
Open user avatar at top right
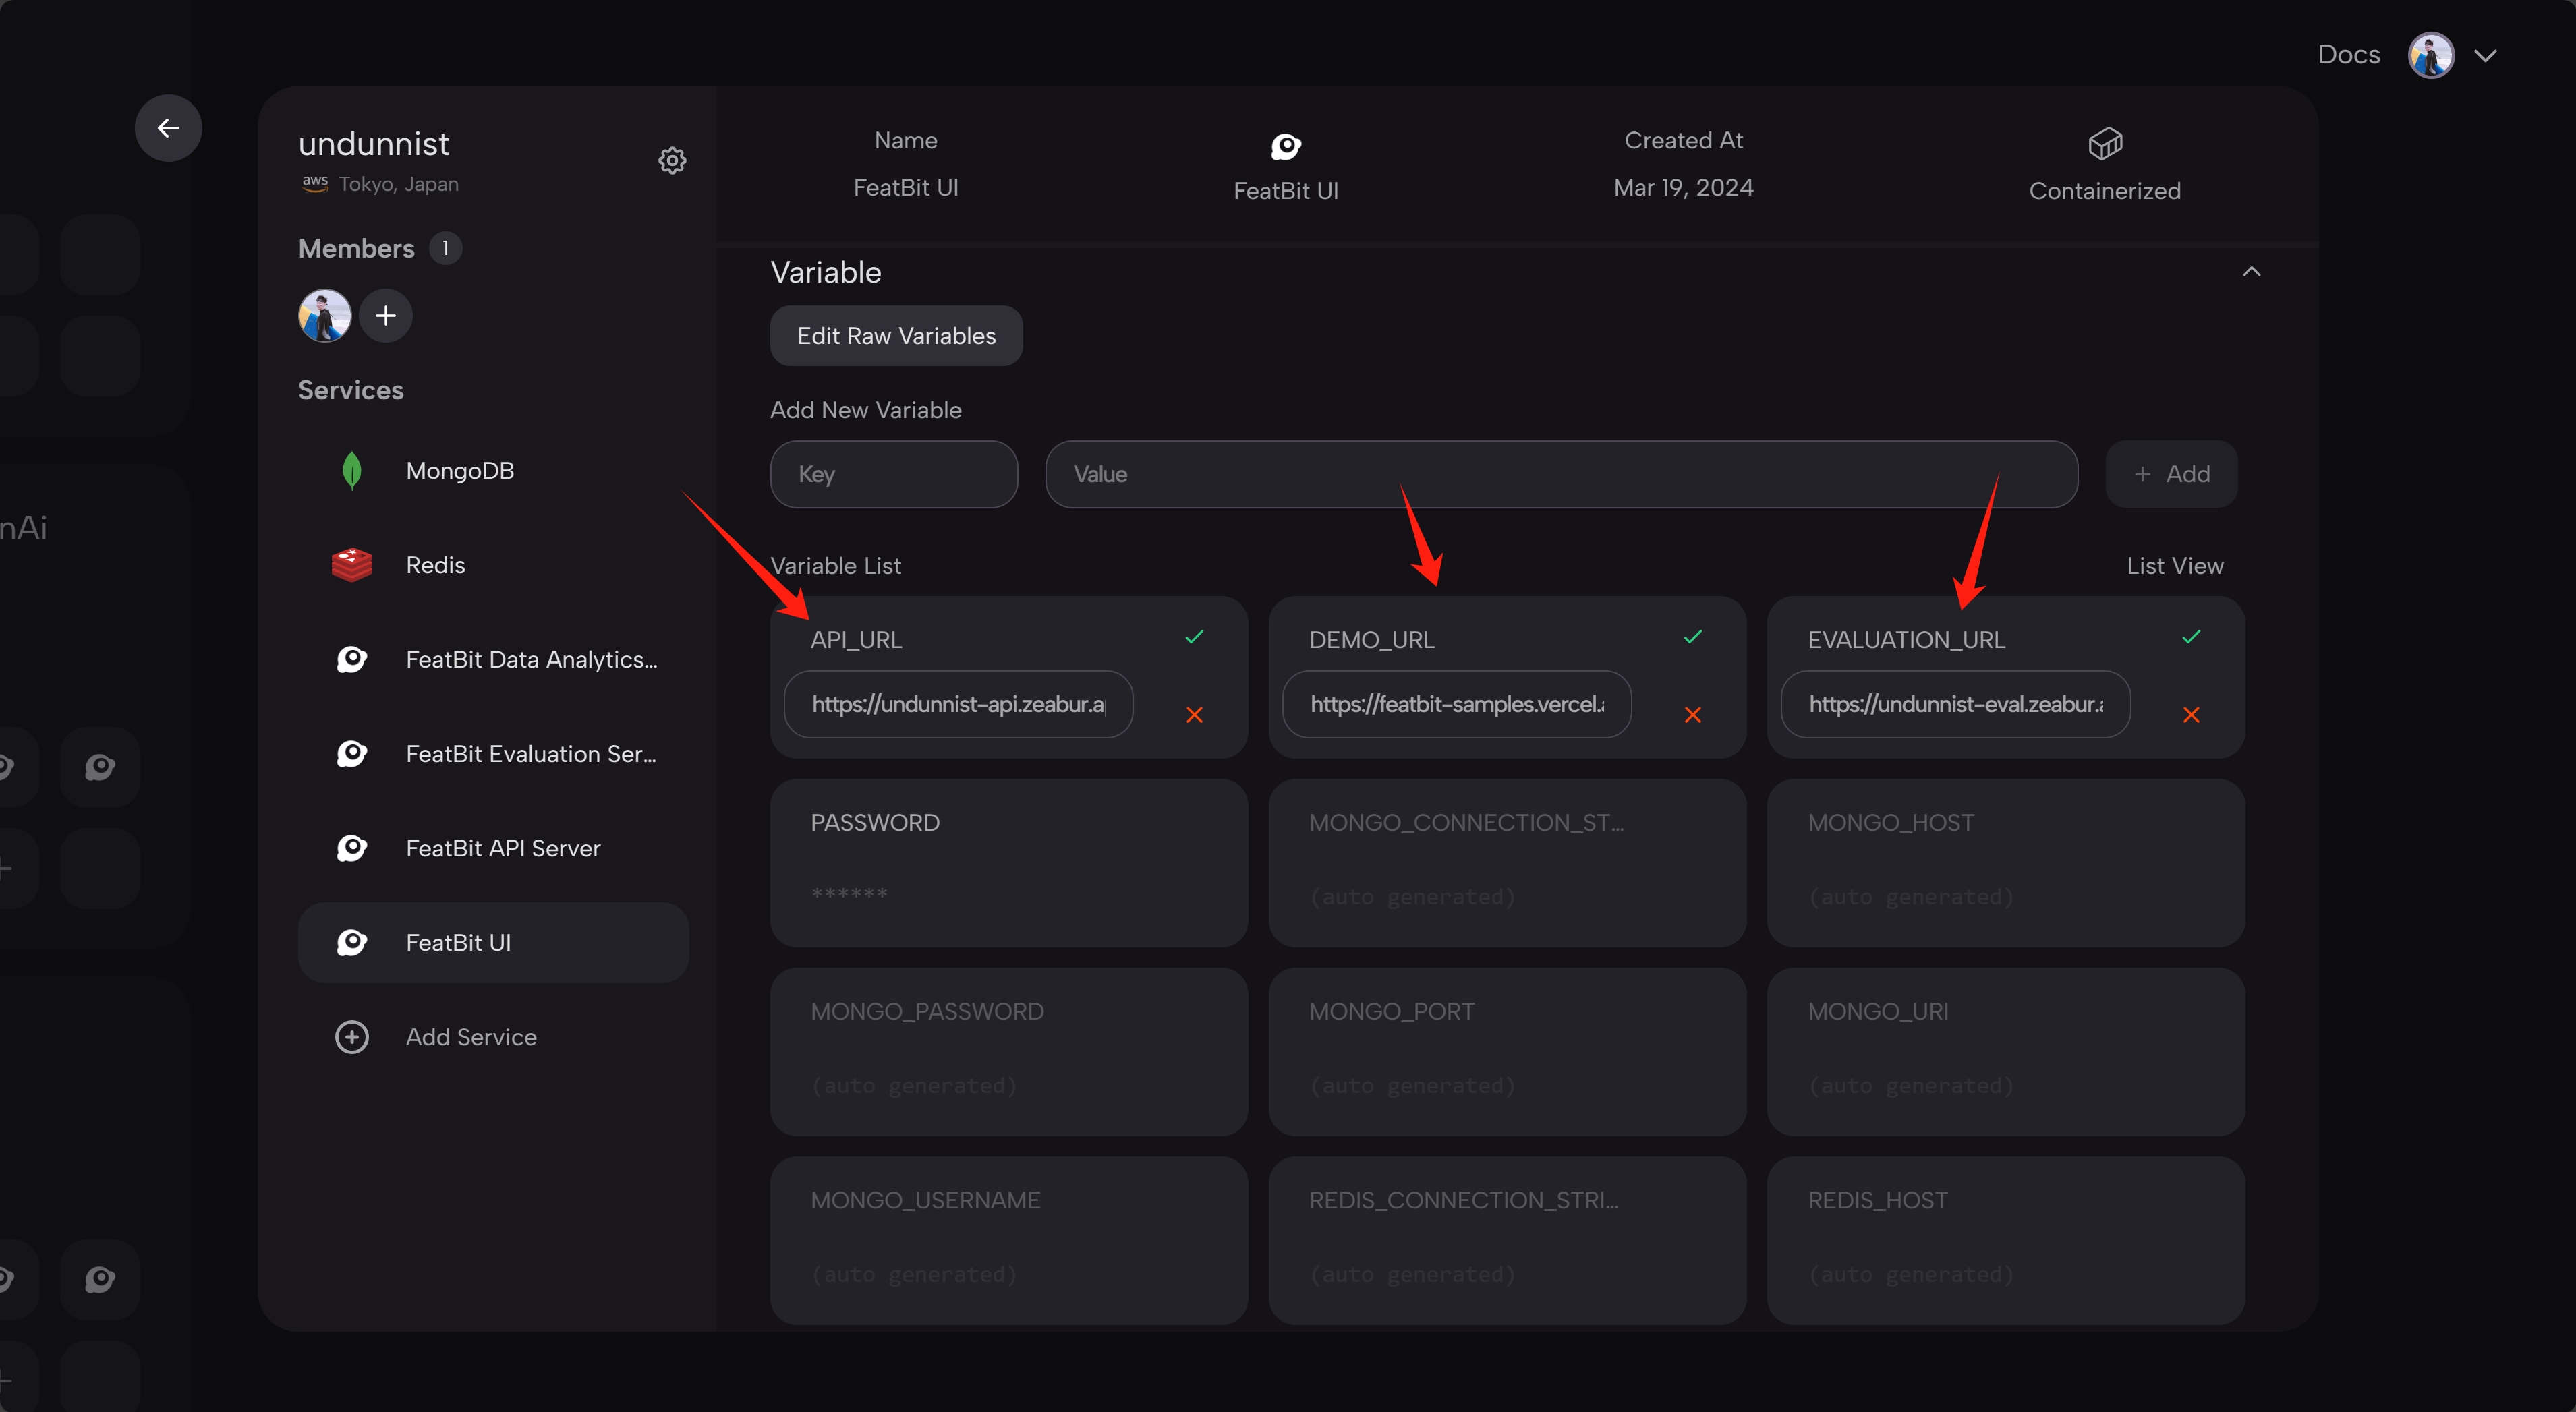pos(2431,55)
